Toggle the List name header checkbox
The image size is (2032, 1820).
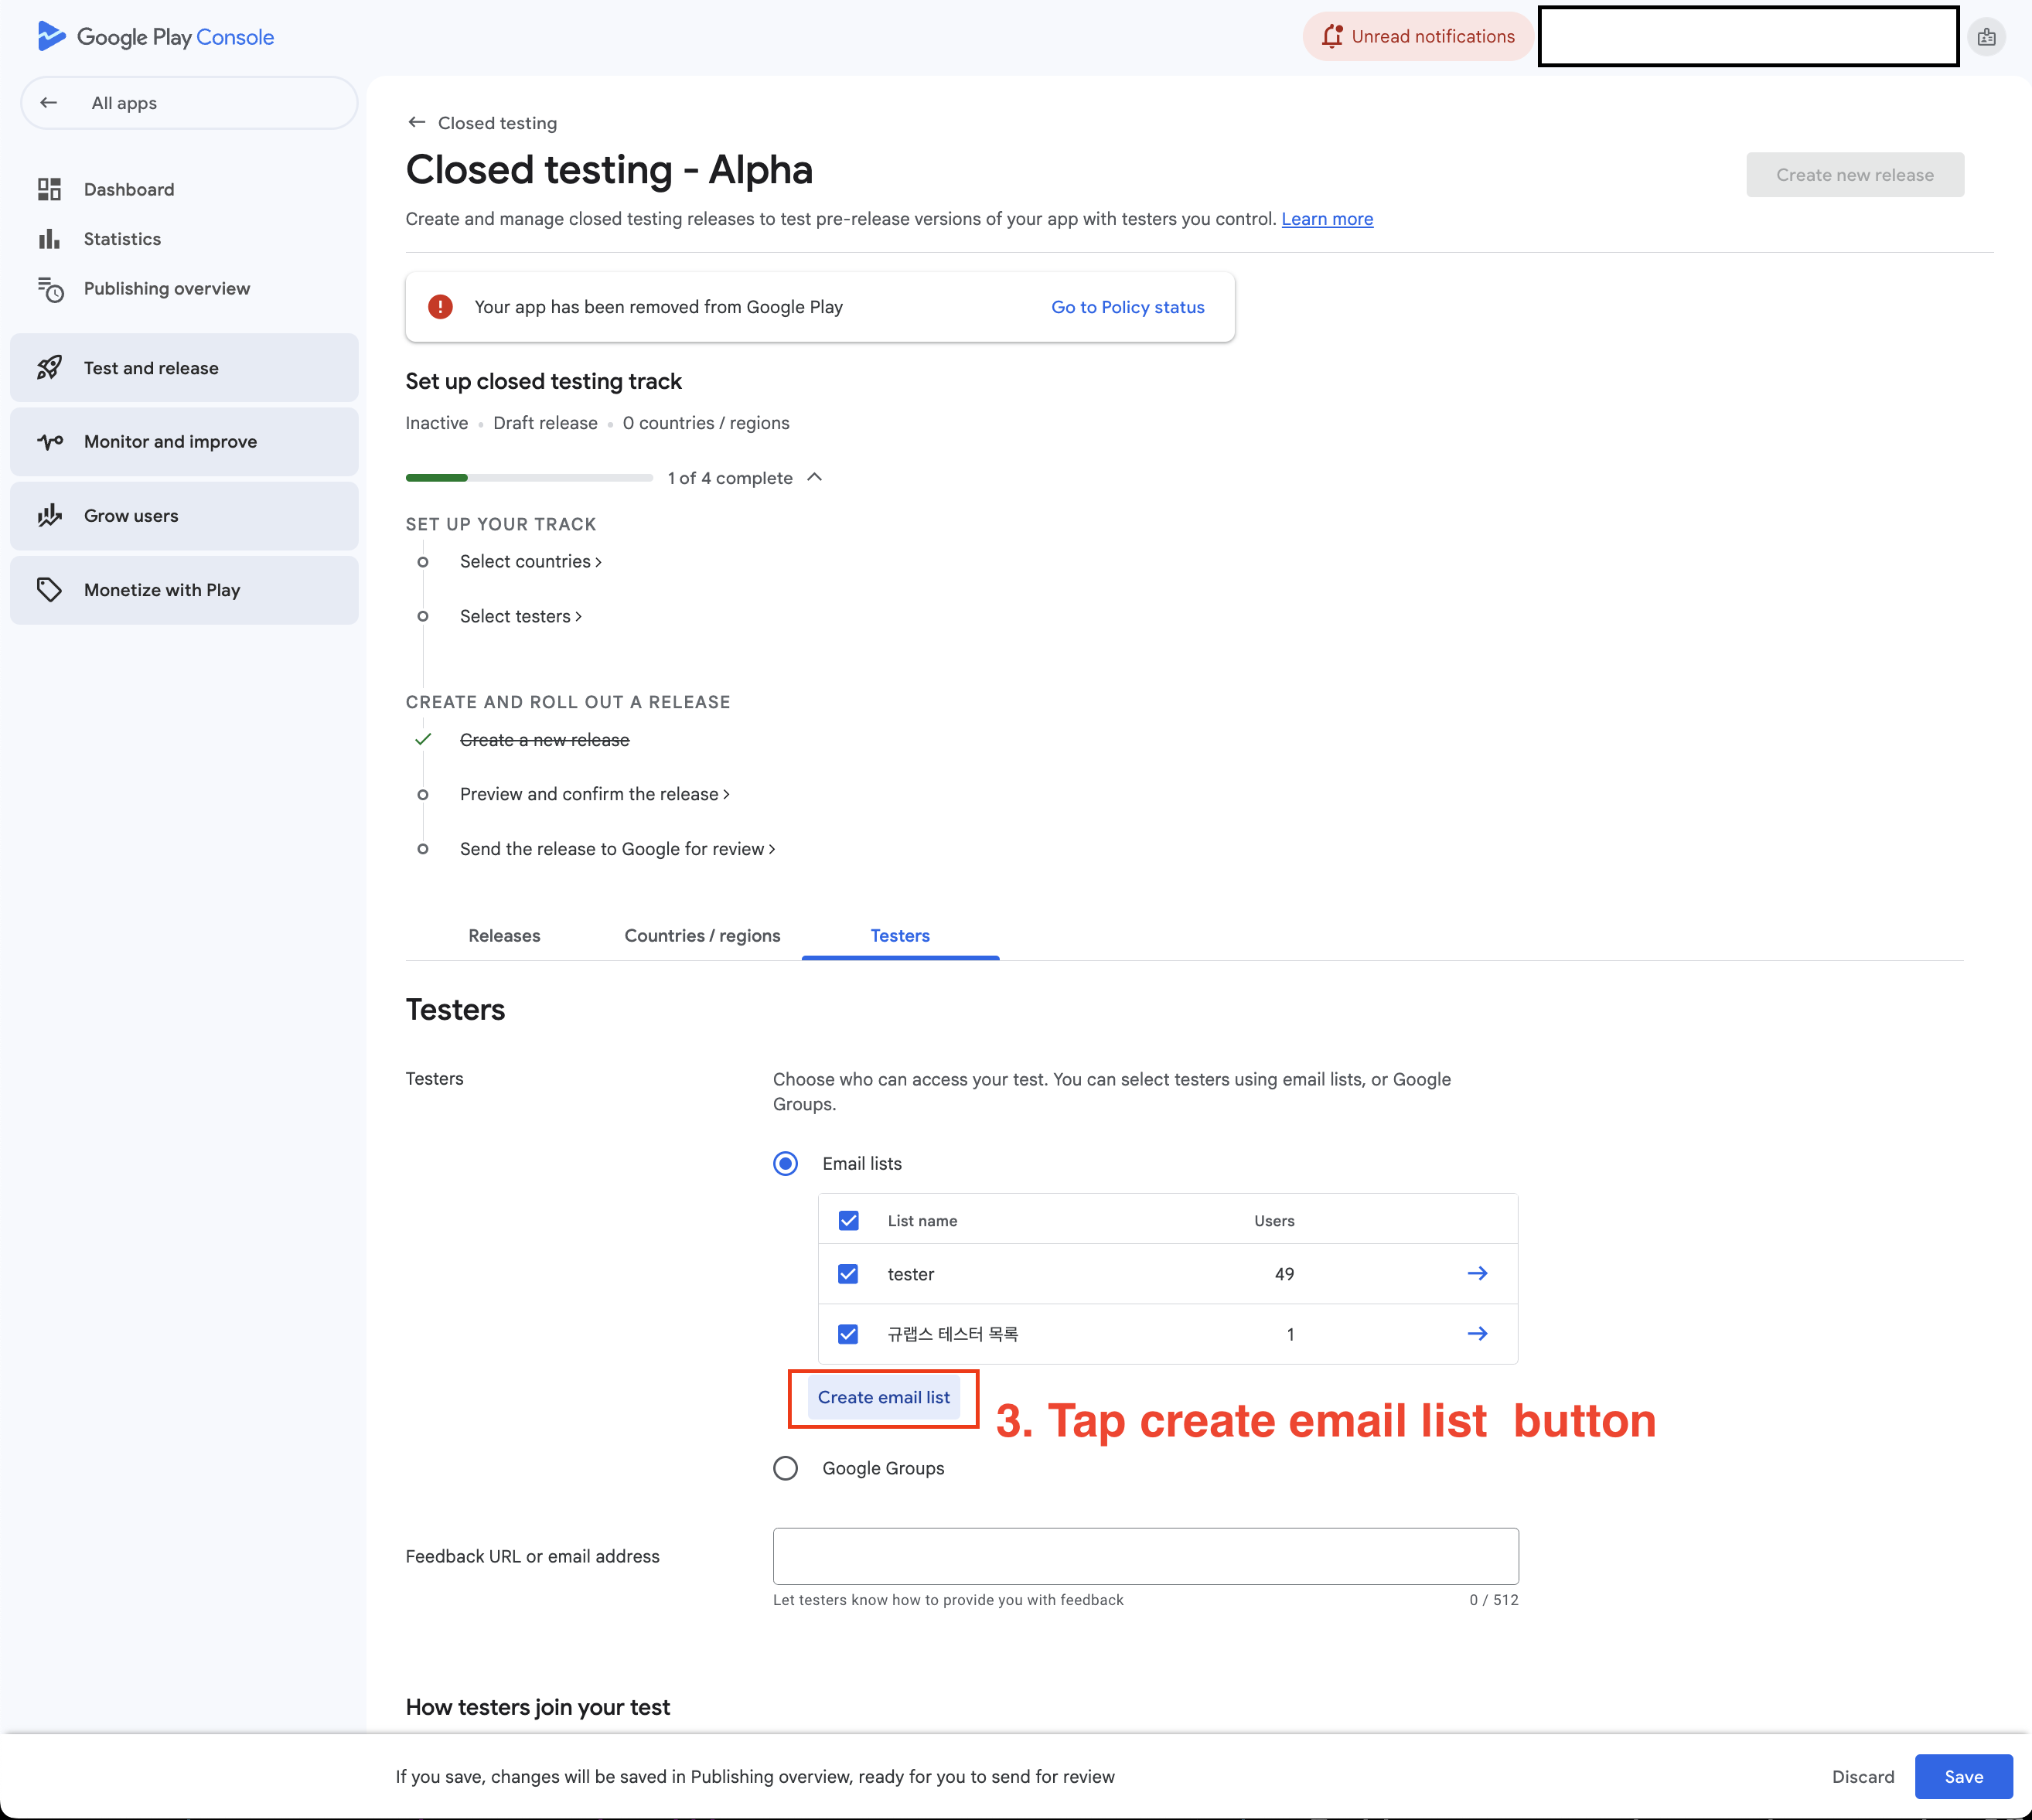(x=848, y=1220)
